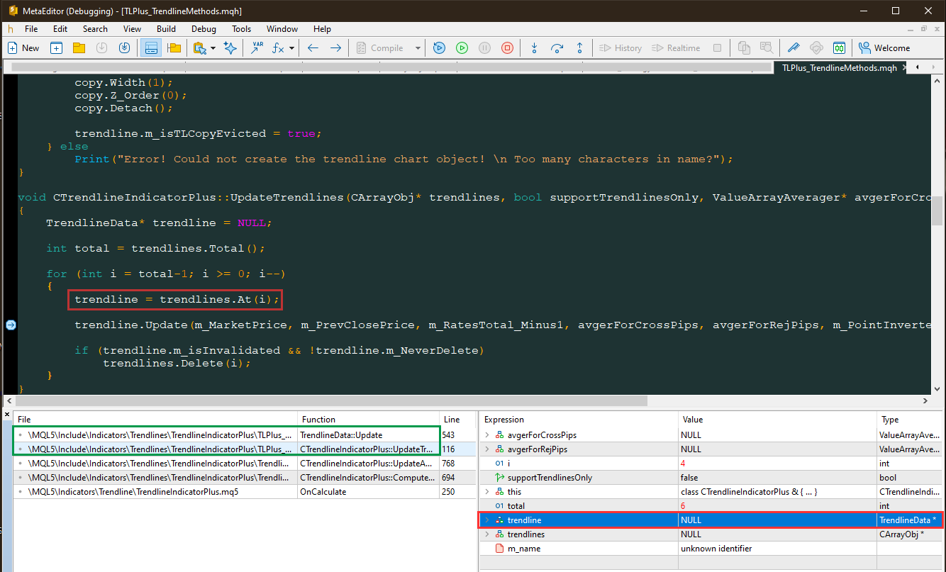Open the Welcome panel
This screenshot has width=946, height=572.
[884, 47]
